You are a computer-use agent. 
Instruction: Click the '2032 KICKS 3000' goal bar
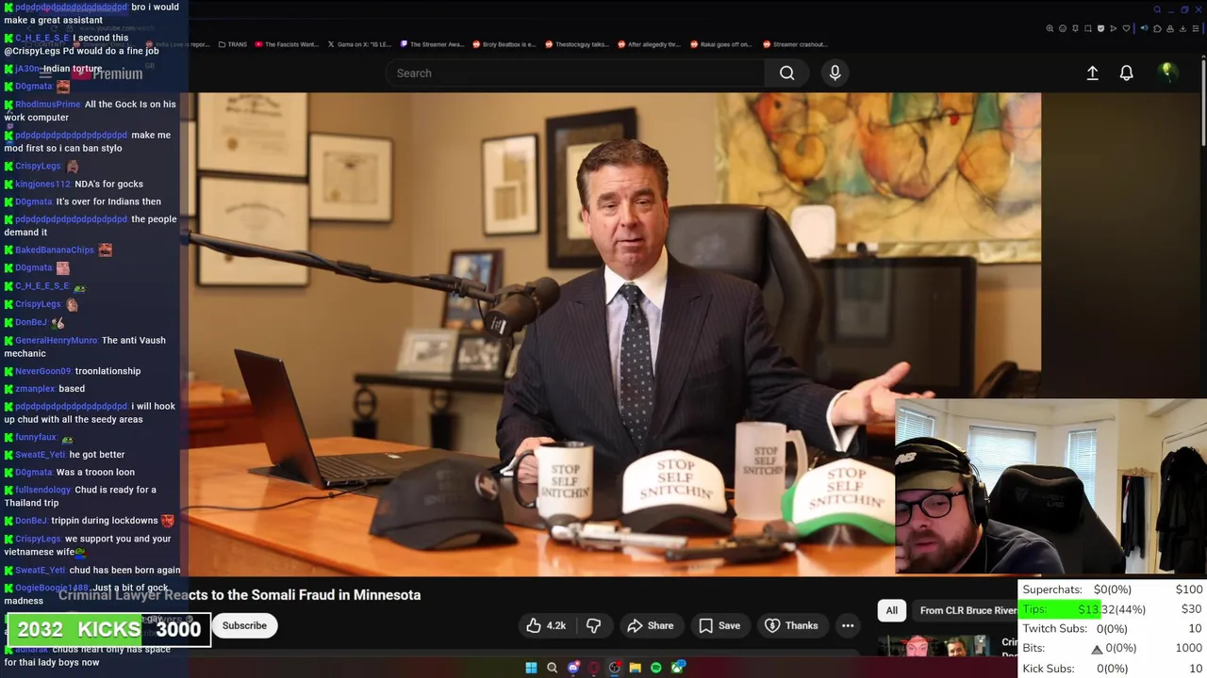[108, 629]
